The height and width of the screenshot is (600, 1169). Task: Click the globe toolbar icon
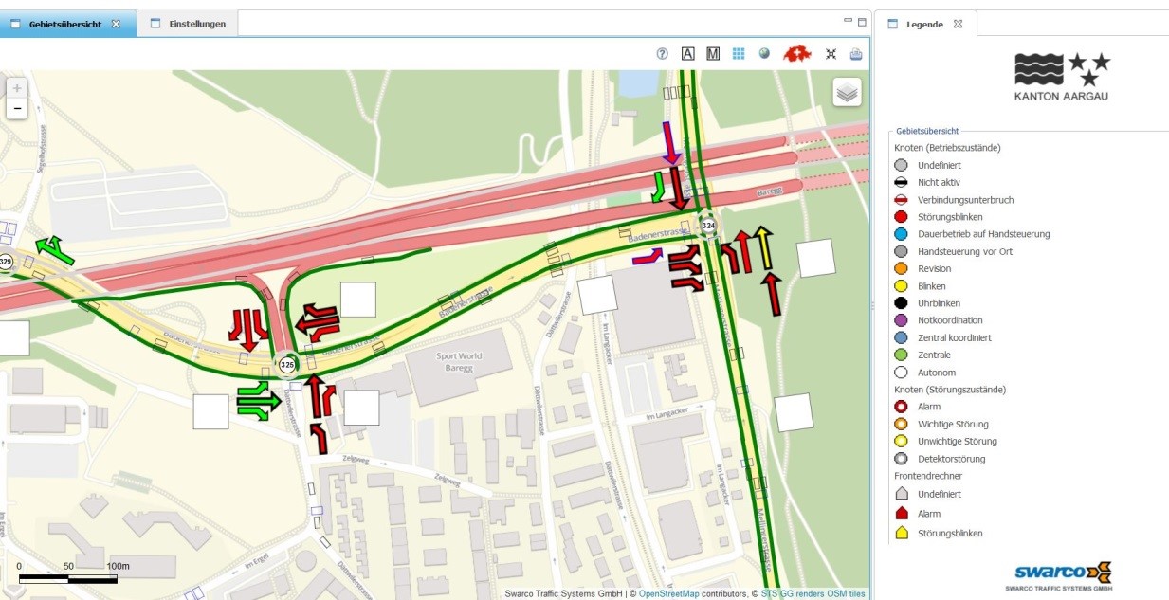point(764,54)
